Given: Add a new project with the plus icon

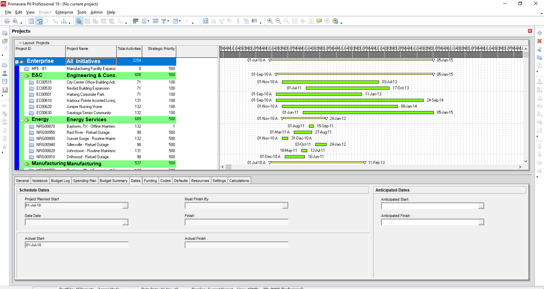Looking at the screenshot, I should 539,33.
